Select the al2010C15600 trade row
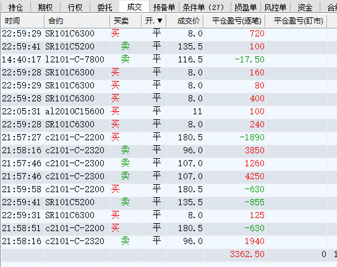Screen dimensions: 337x267 tap(168, 111)
